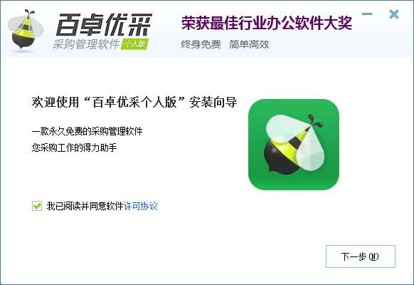Click the large green bee app icon
This screenshot has height=285, width=414.
click(294, 145)
